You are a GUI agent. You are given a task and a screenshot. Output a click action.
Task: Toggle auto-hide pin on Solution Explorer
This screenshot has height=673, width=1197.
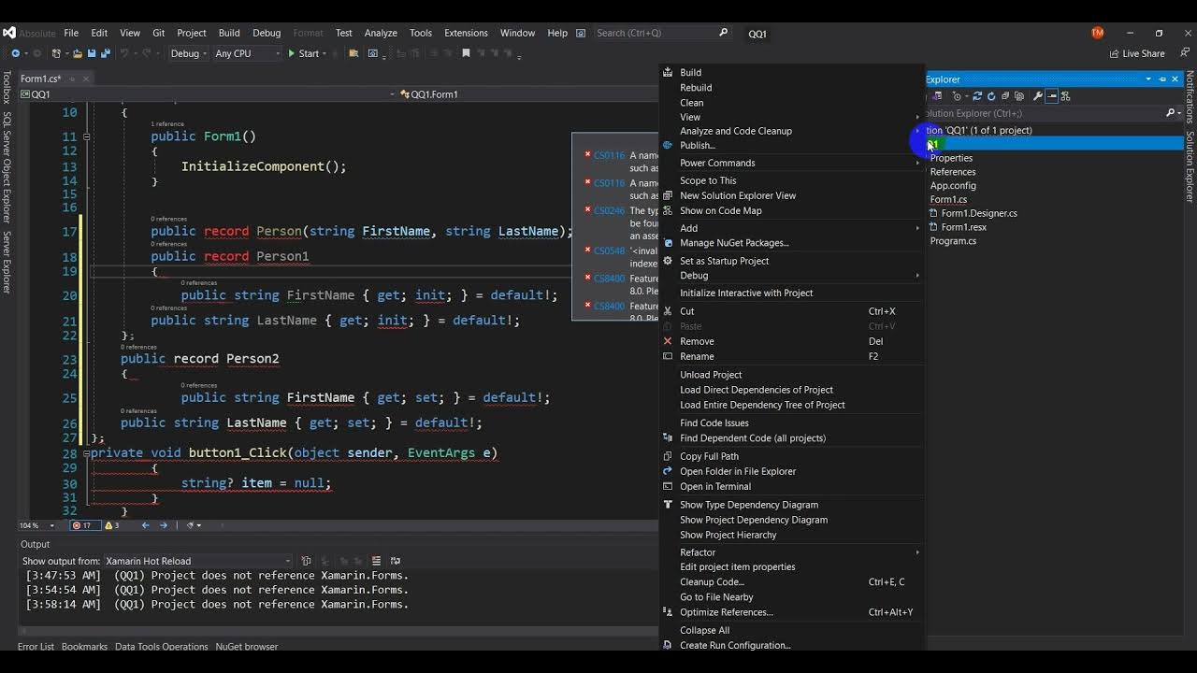coord(1162,79)
